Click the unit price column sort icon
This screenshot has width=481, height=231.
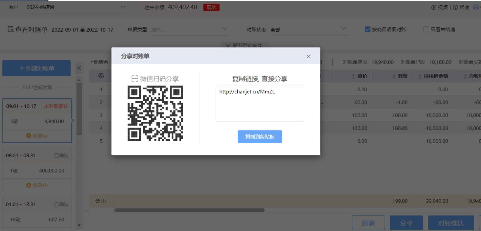tap(353, 76)
